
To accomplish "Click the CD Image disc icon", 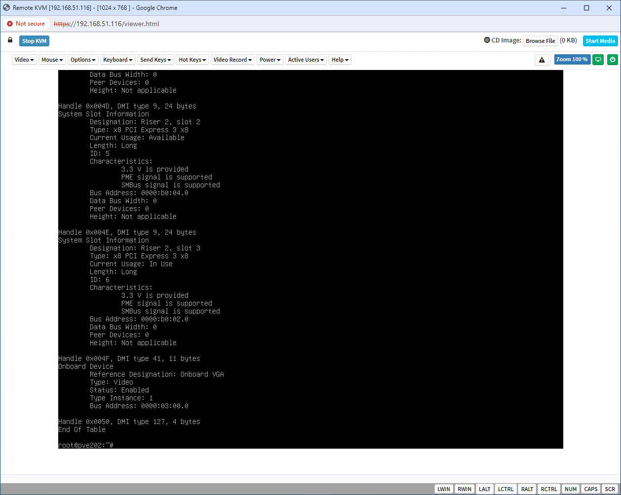I will (x=487, y=40).
